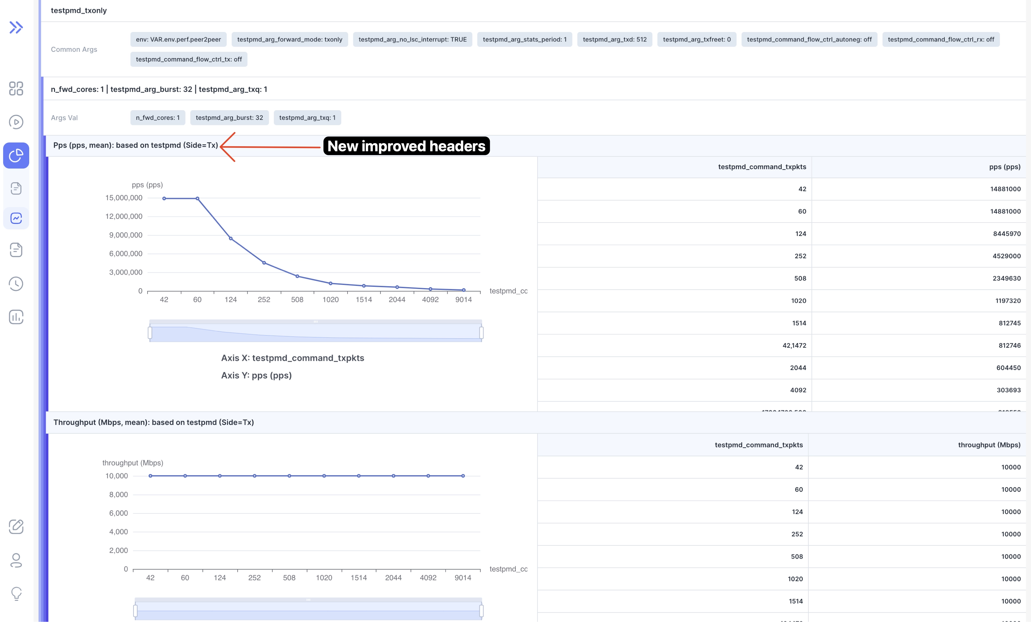
Task: Click the testpmd_command_txpkts column header in pps table
Action: [762, 167]
